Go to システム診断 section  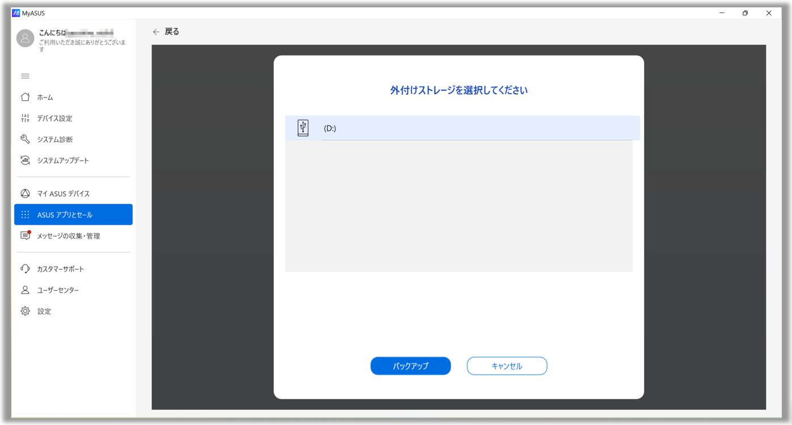[73, 139]
